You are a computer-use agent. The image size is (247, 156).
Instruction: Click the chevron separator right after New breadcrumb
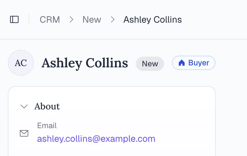pyautogui.click(x=112, y=20)
